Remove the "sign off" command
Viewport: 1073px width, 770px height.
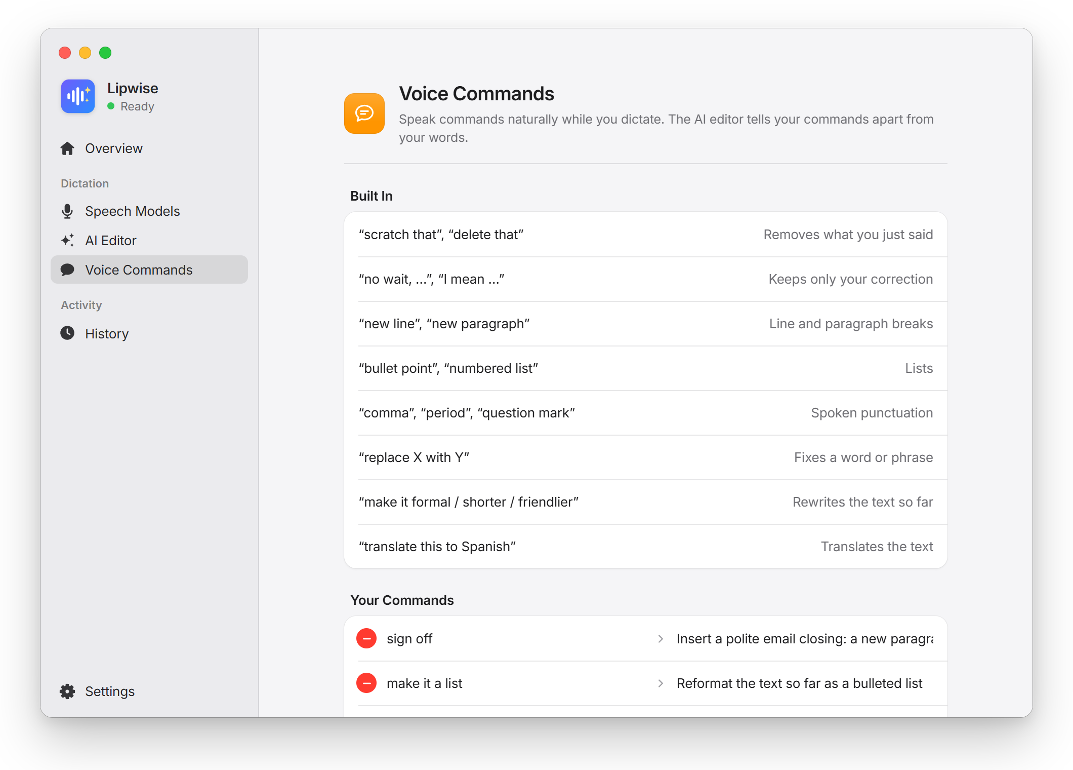point(366,638)
